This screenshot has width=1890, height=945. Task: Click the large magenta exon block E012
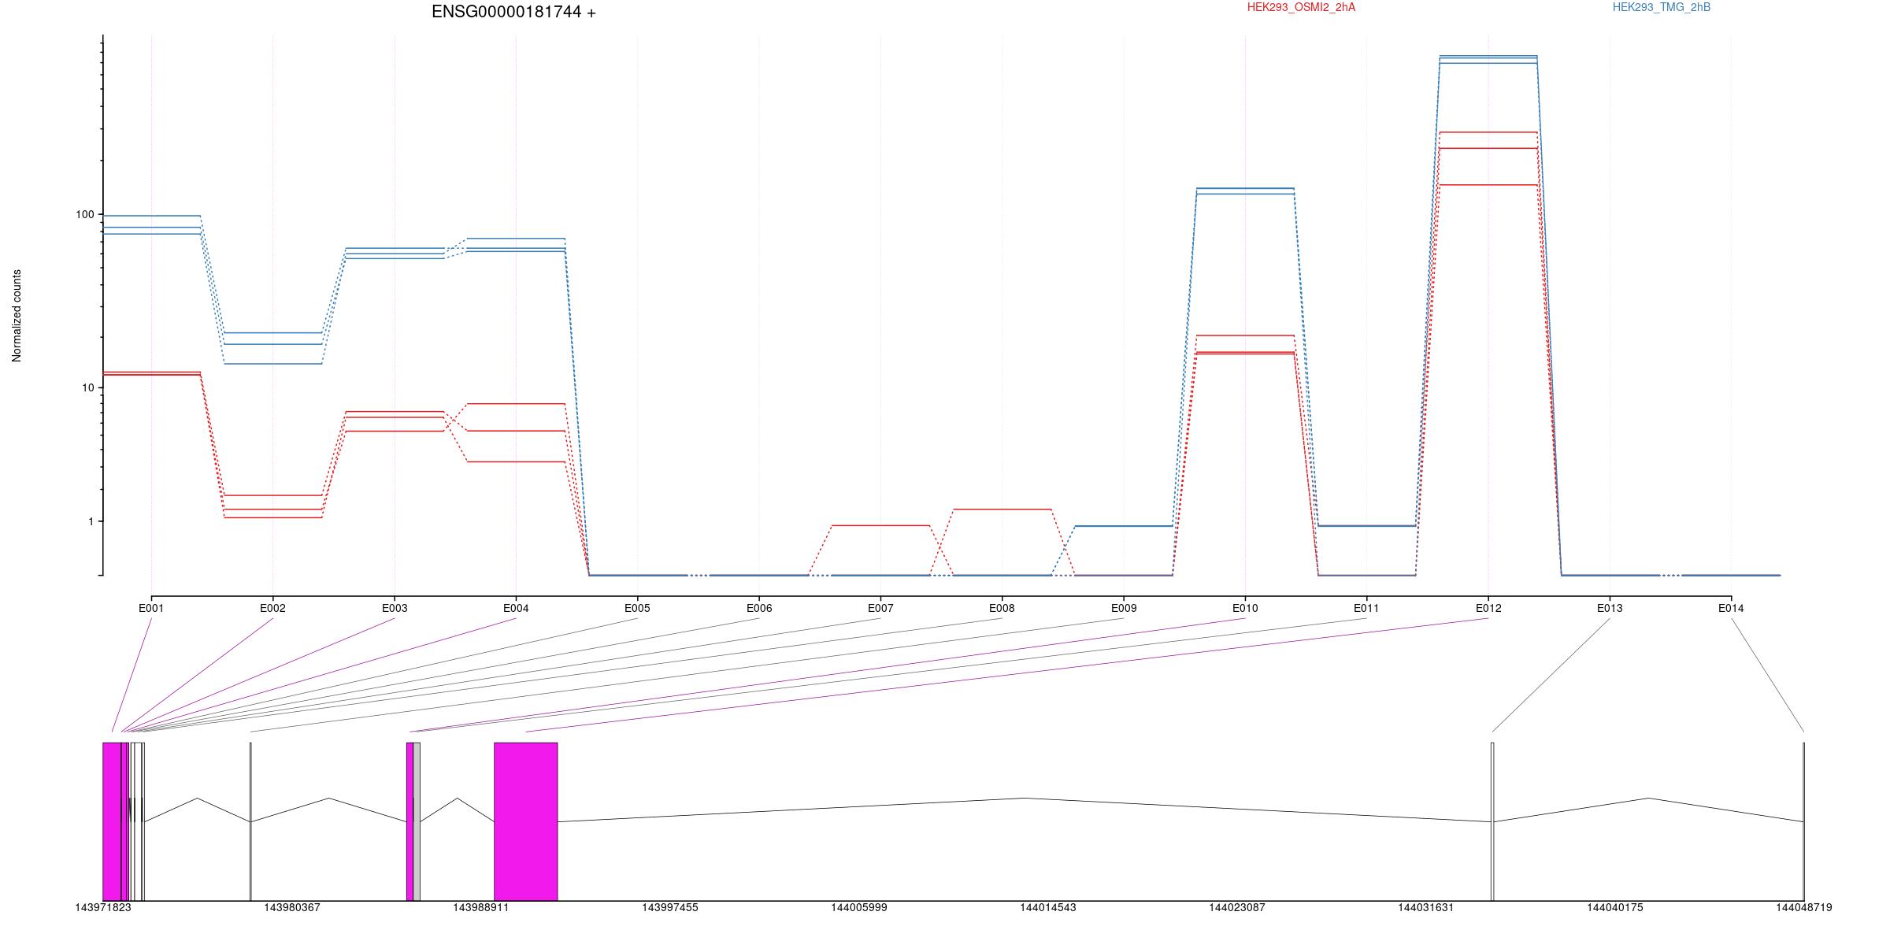pyautogui.click(x=526, y=821)
